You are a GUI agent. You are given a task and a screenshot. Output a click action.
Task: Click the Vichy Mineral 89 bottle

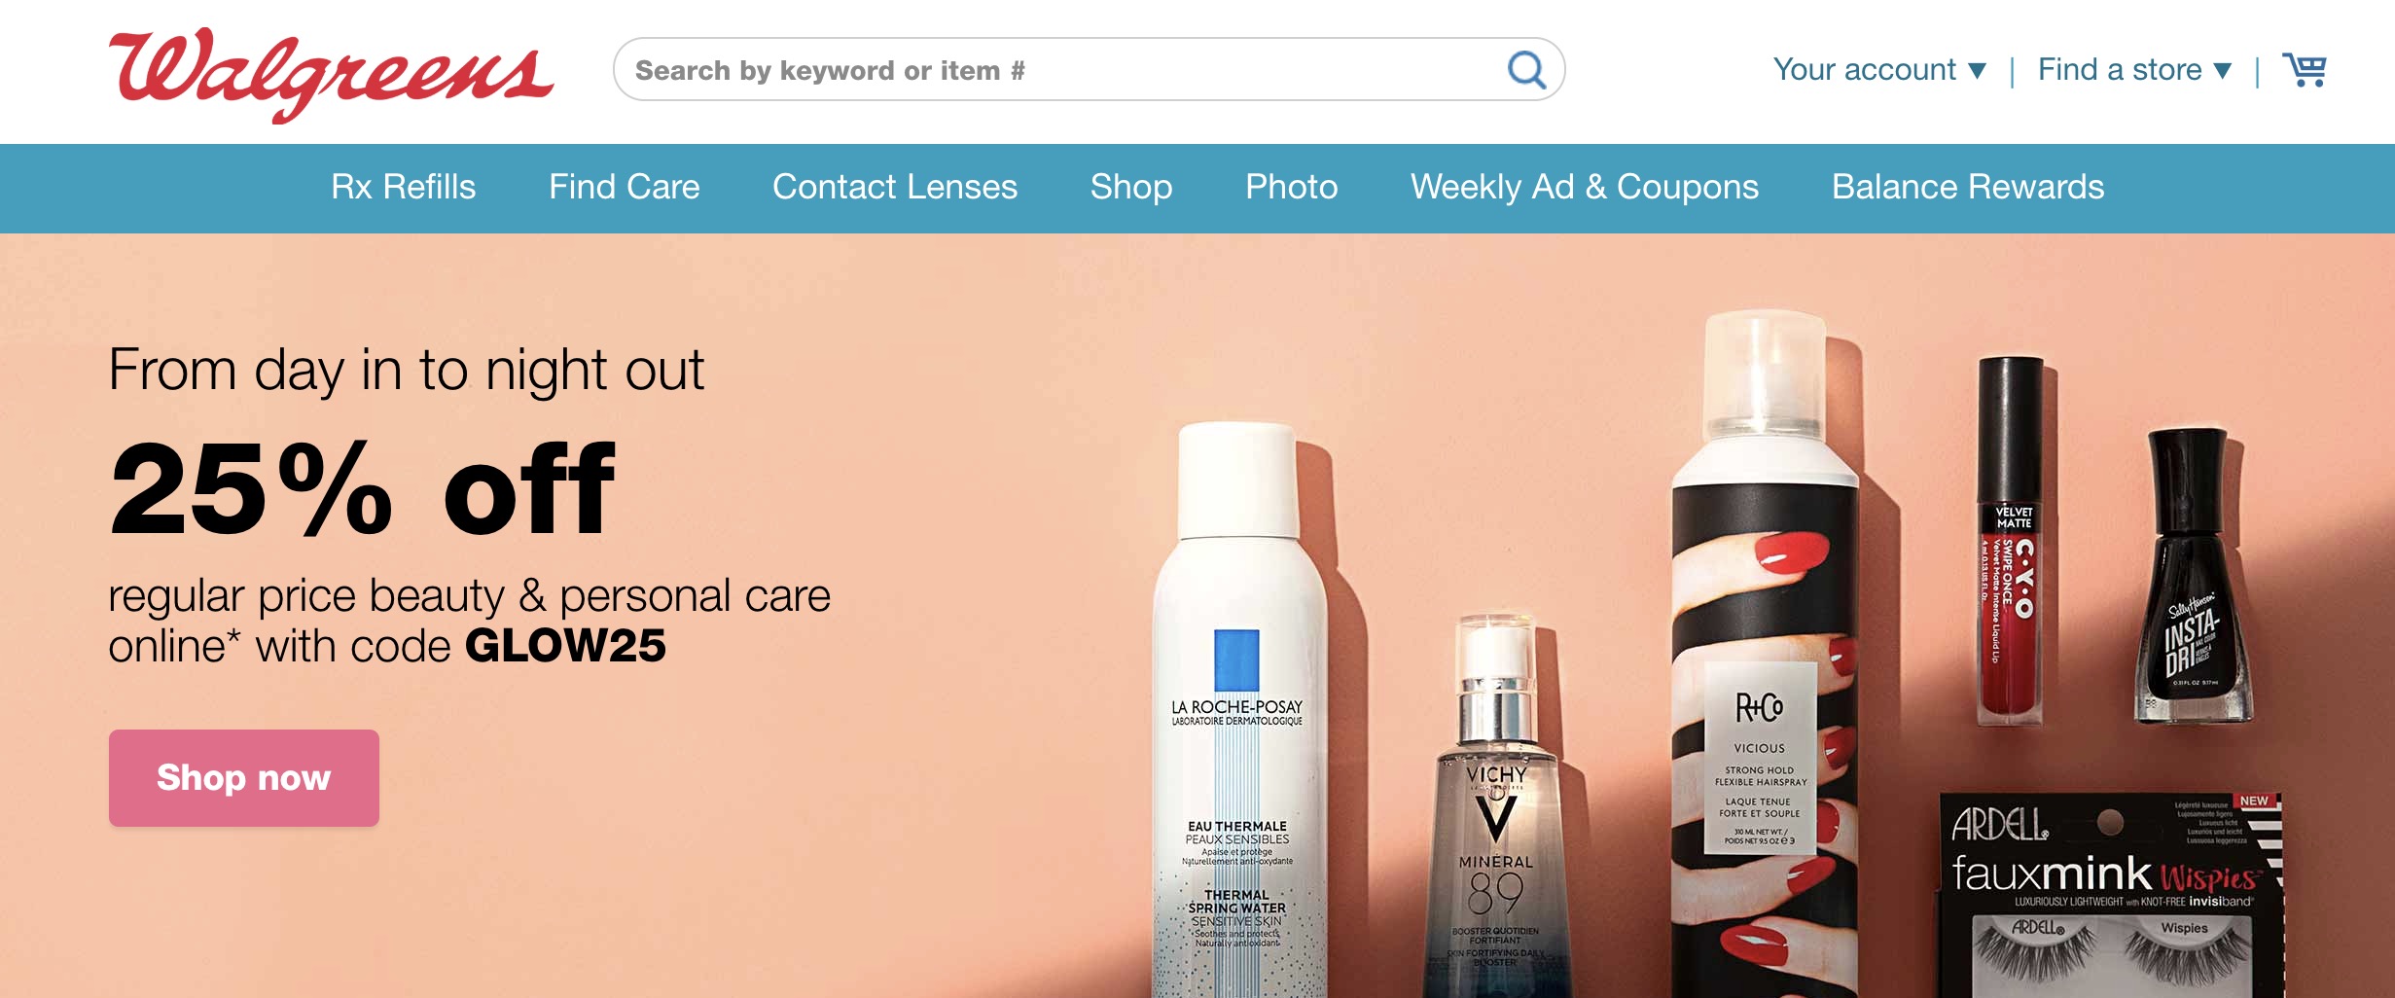coord(1496,807)
